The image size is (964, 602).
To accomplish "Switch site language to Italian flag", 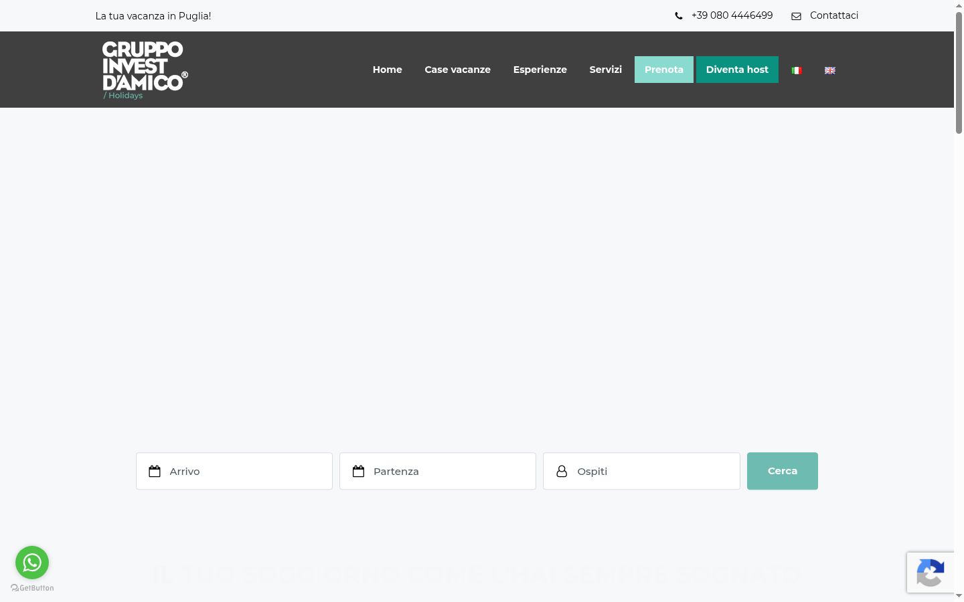I will pyautogui.click(x=797, y=70).
